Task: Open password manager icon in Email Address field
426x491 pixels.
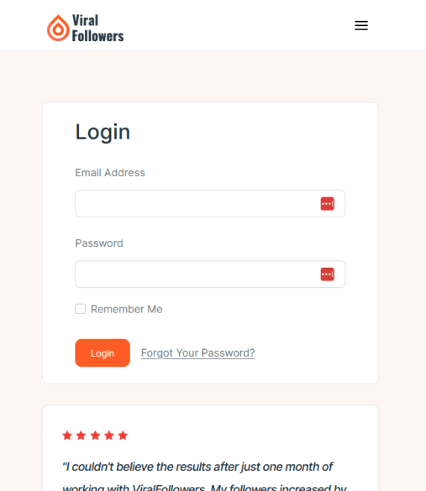Action: tap(327, 204)
